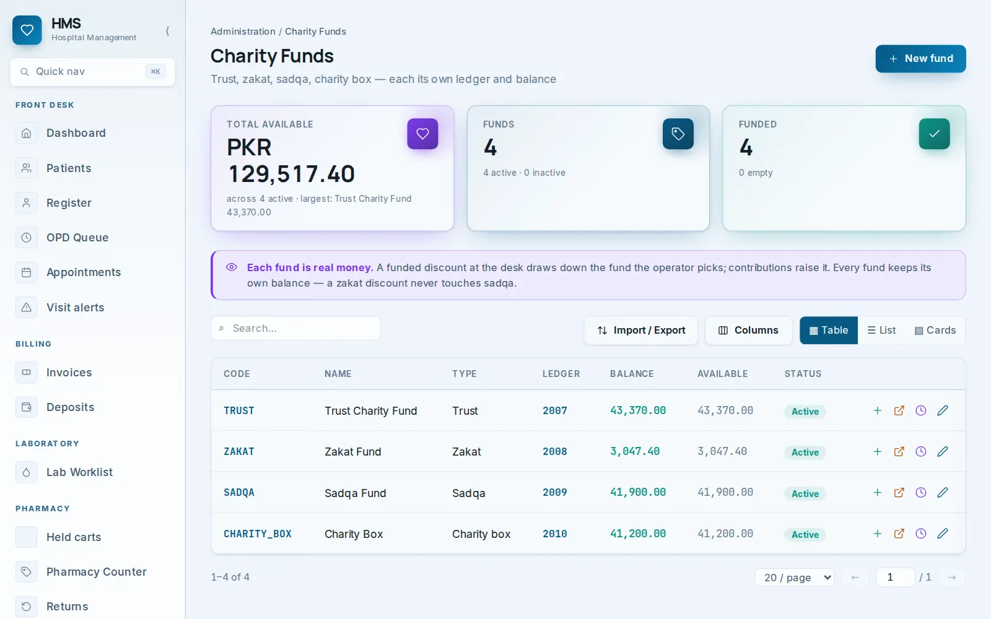Click the Search funds field
991x619 pixels.
click(x=295, y=328)
